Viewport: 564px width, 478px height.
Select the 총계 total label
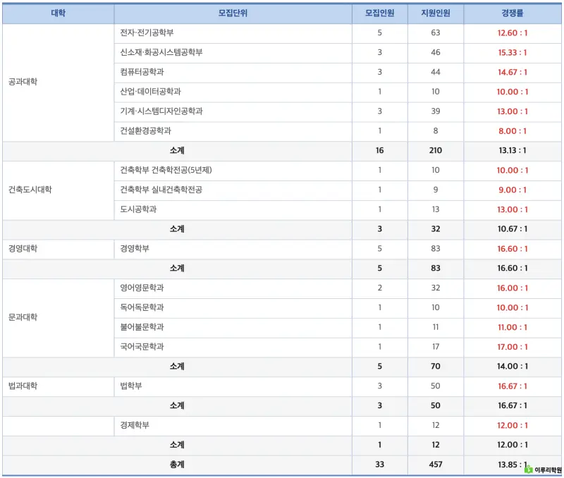tap(177, 465)
